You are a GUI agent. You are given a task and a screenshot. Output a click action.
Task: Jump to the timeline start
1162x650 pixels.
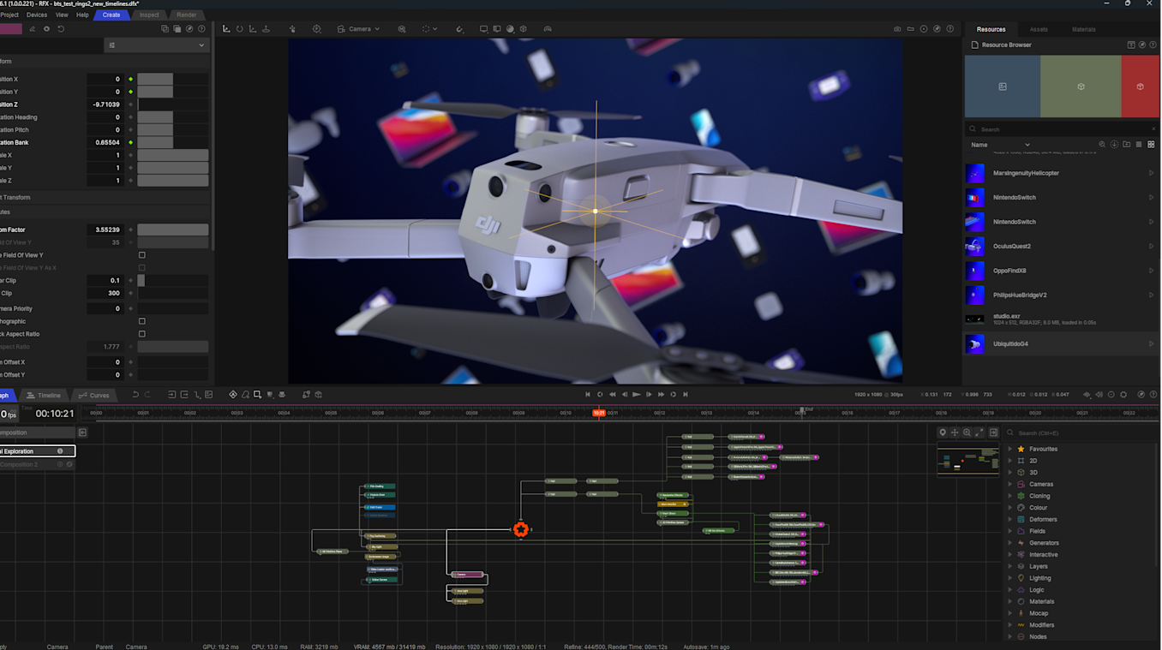[587, 395]
